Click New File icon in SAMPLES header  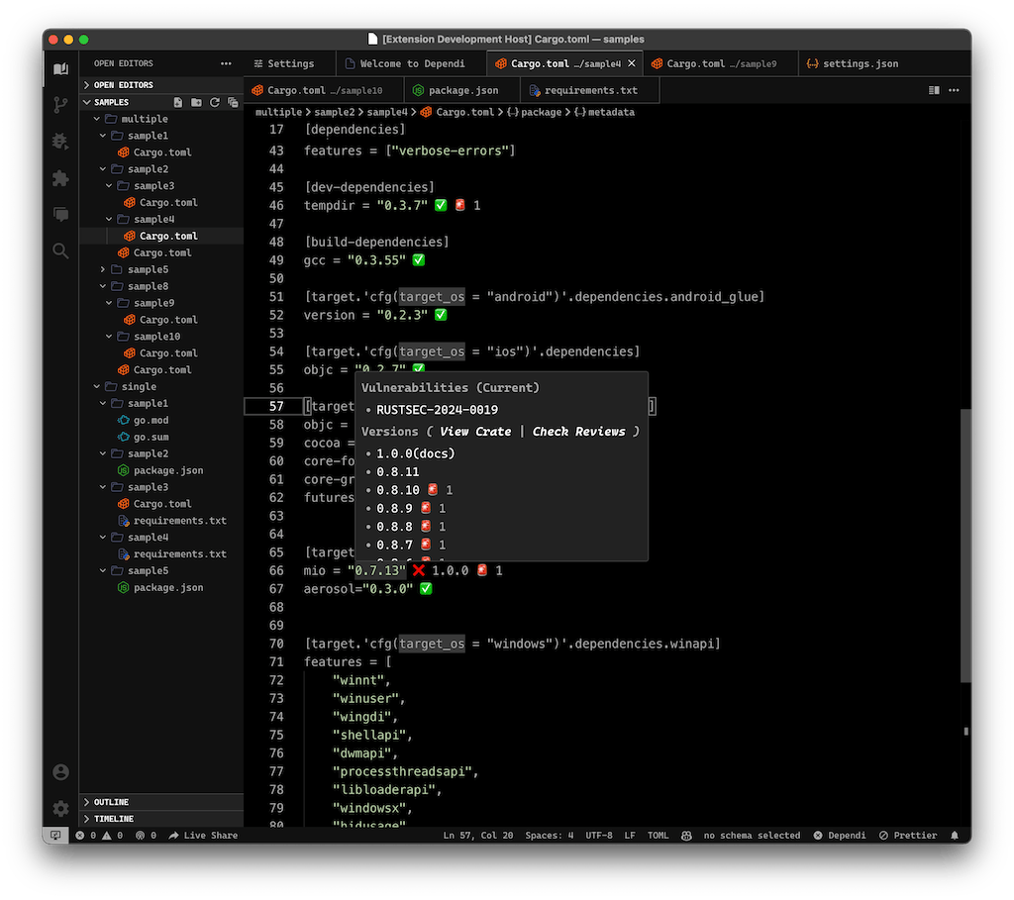pyautogui.click(x=178, y=102)
